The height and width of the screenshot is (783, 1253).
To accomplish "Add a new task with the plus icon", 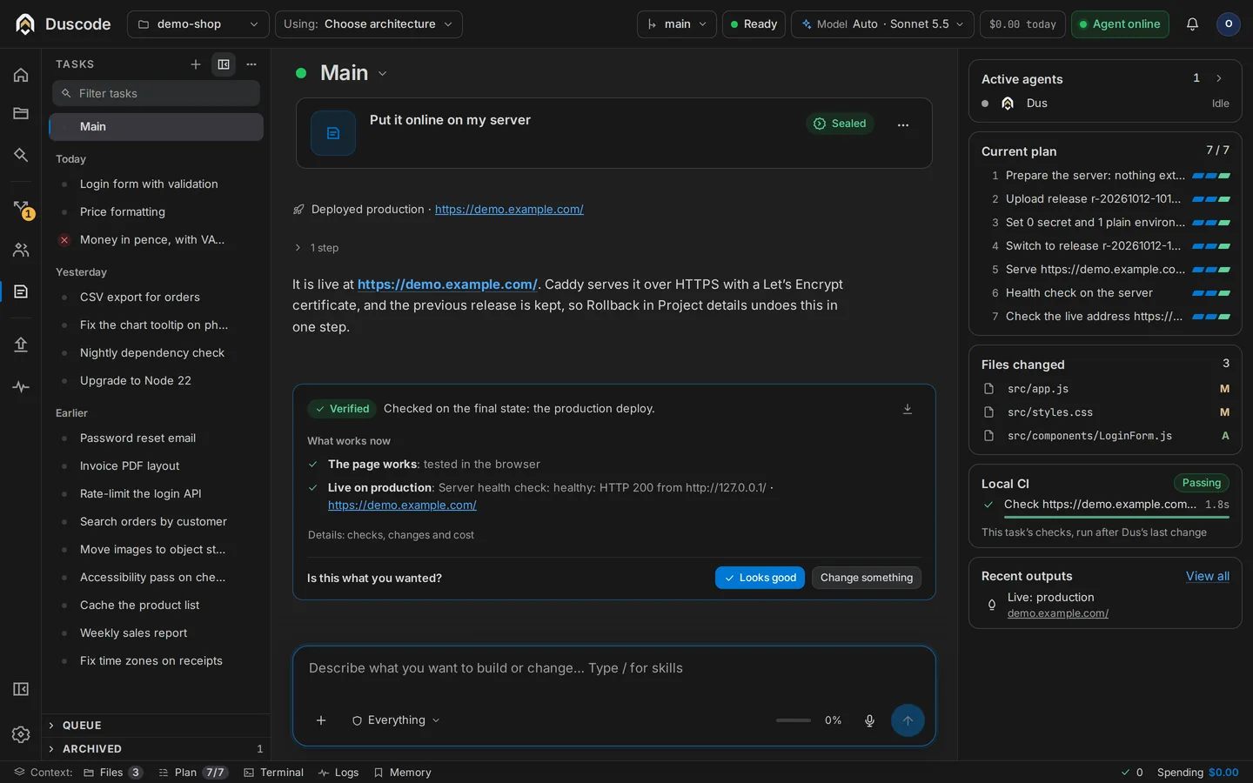I will [196, 64].
